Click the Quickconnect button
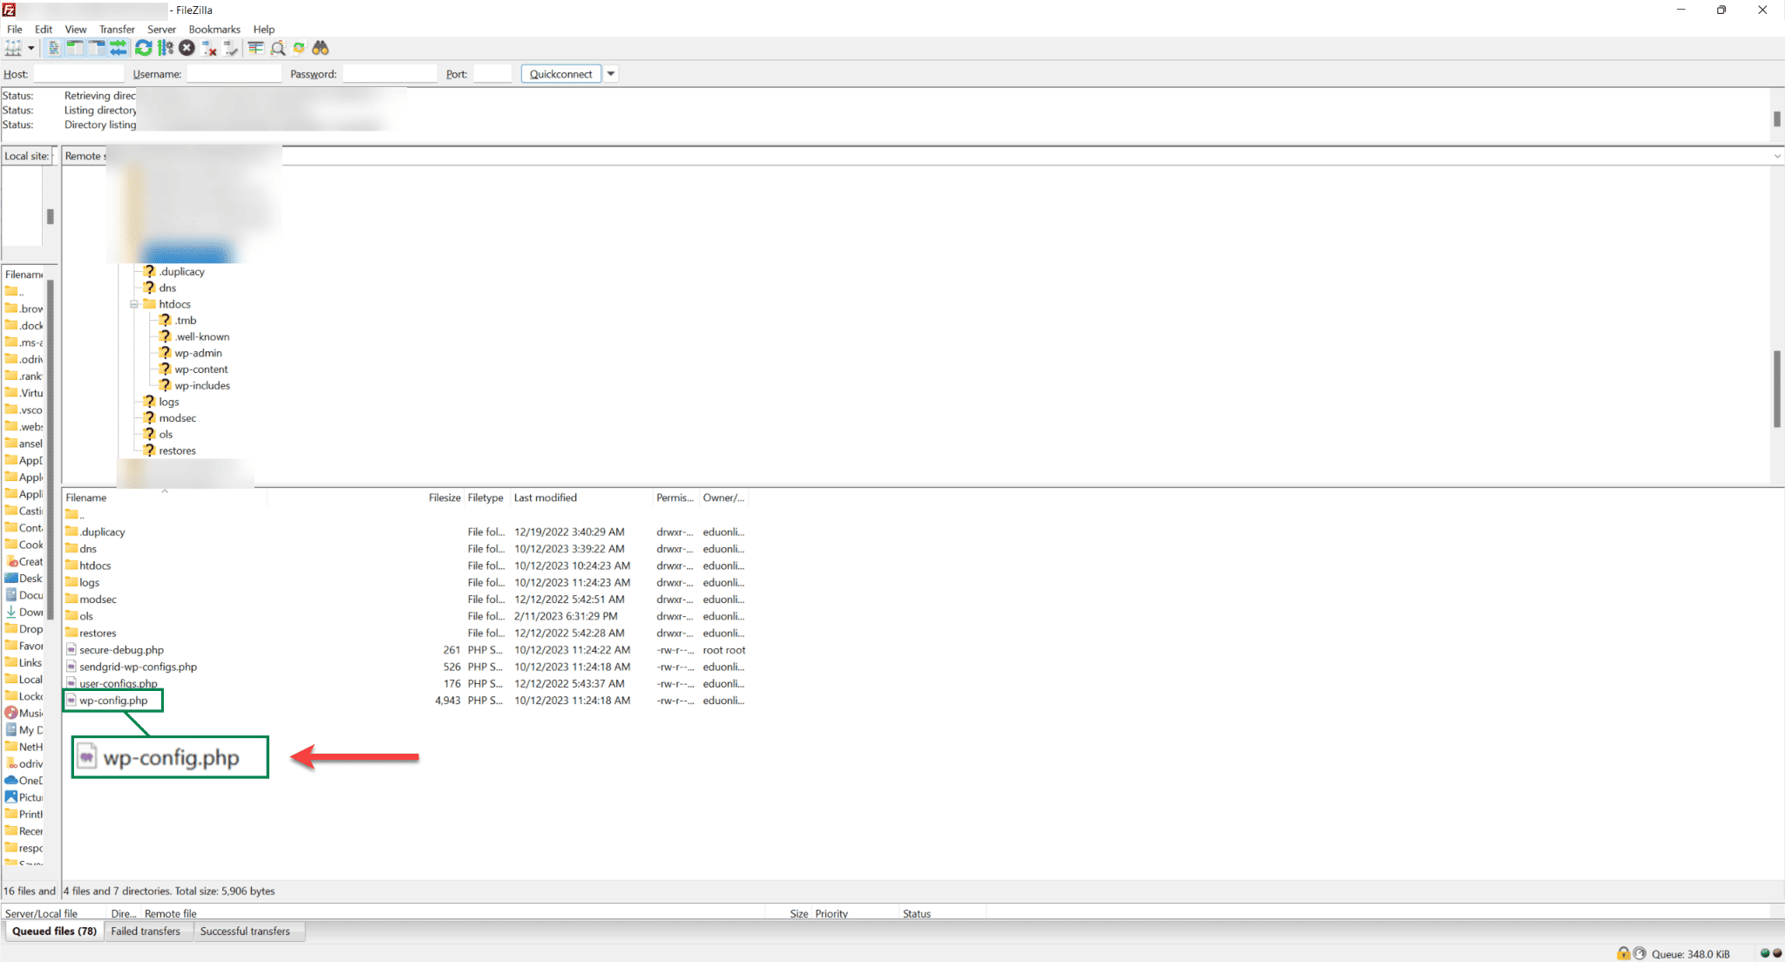The height and width of the screenshot is (962, 1785). click(x=560, y=73)
